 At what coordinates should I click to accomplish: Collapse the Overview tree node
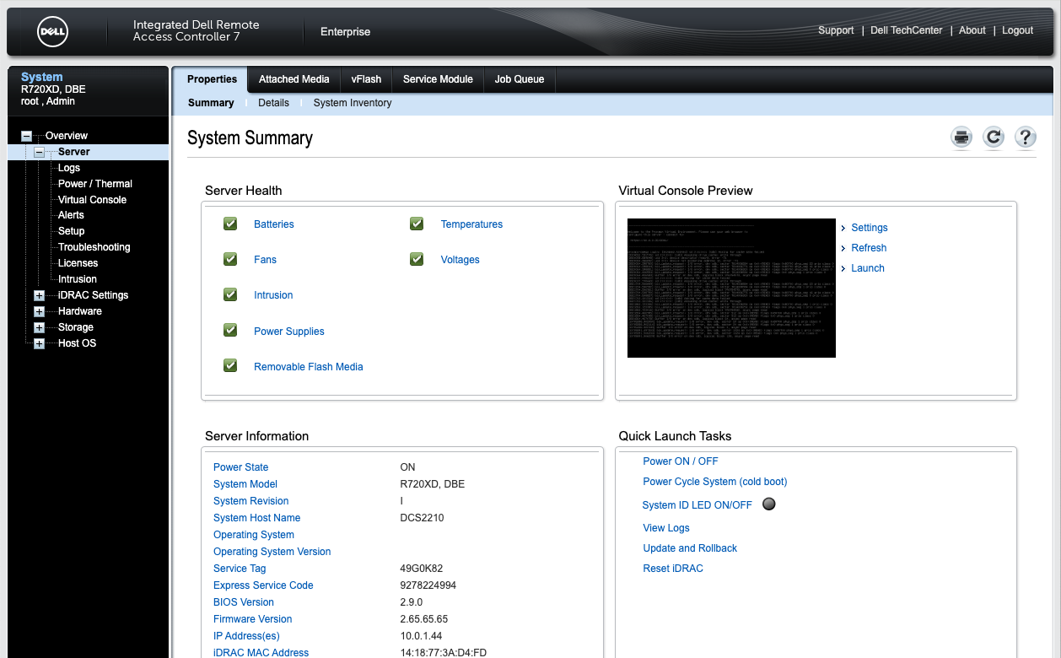pos(26,135)
